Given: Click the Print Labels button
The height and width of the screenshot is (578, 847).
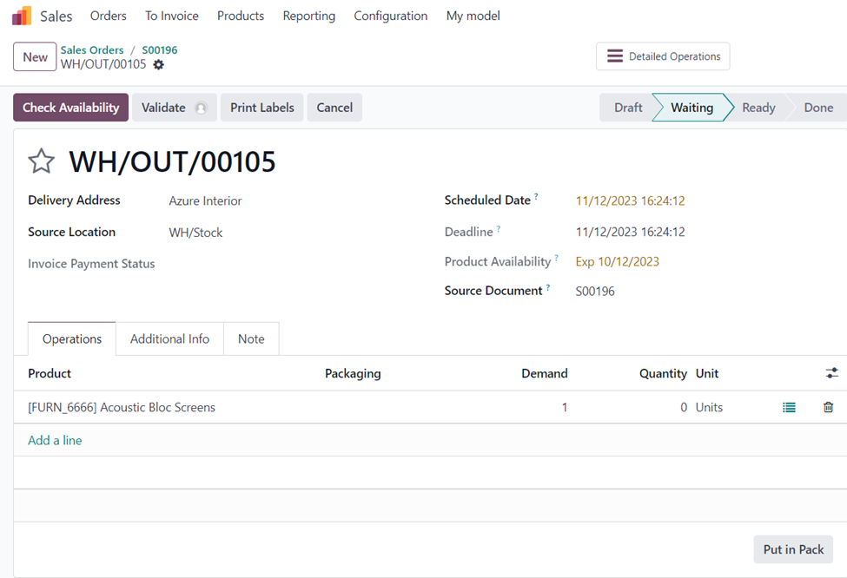Looking at the screenshot, I should tap(261, 108).
